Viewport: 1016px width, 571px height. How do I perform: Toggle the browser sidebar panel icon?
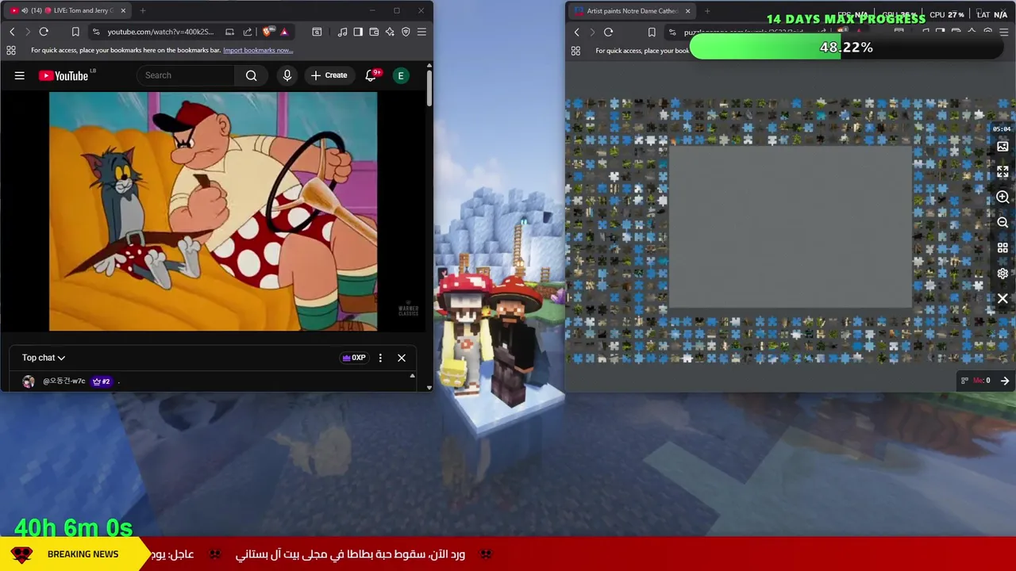tap(358, 32)
